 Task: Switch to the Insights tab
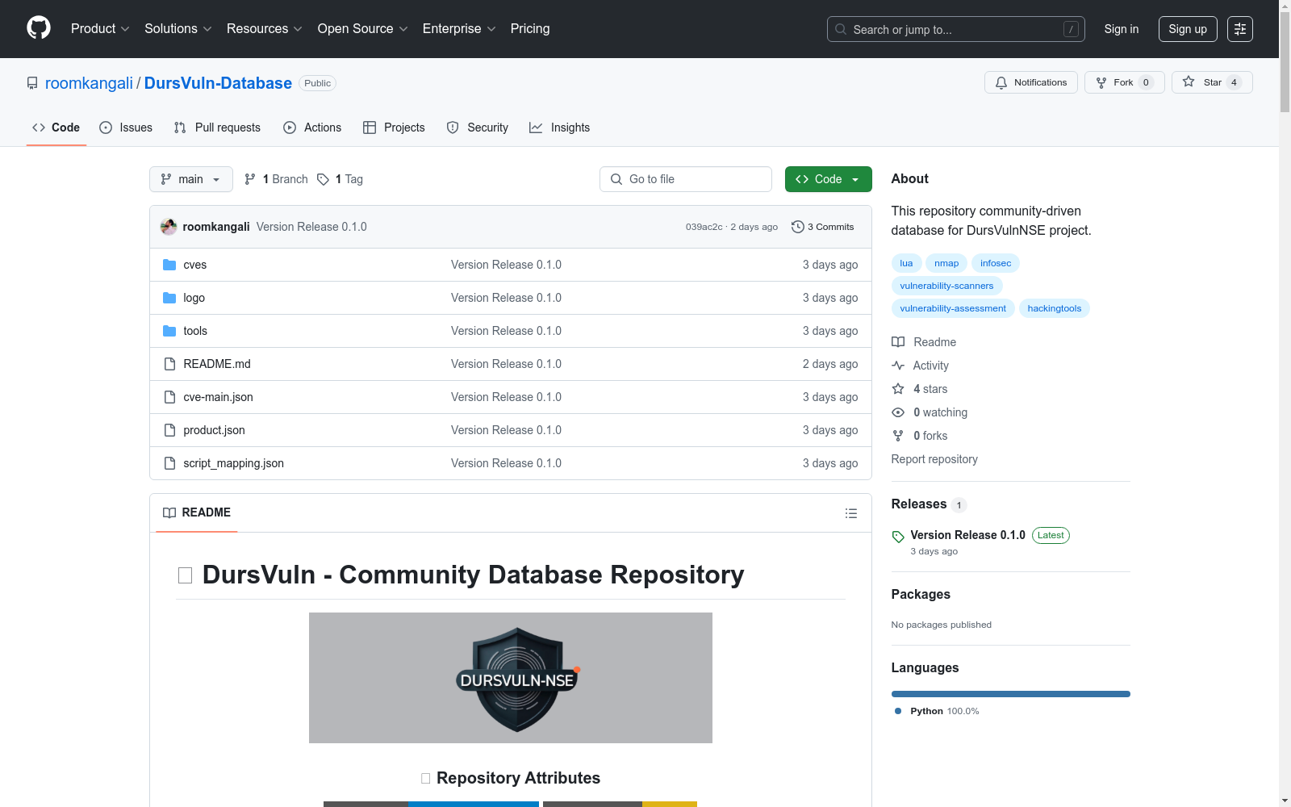[559, 128]
